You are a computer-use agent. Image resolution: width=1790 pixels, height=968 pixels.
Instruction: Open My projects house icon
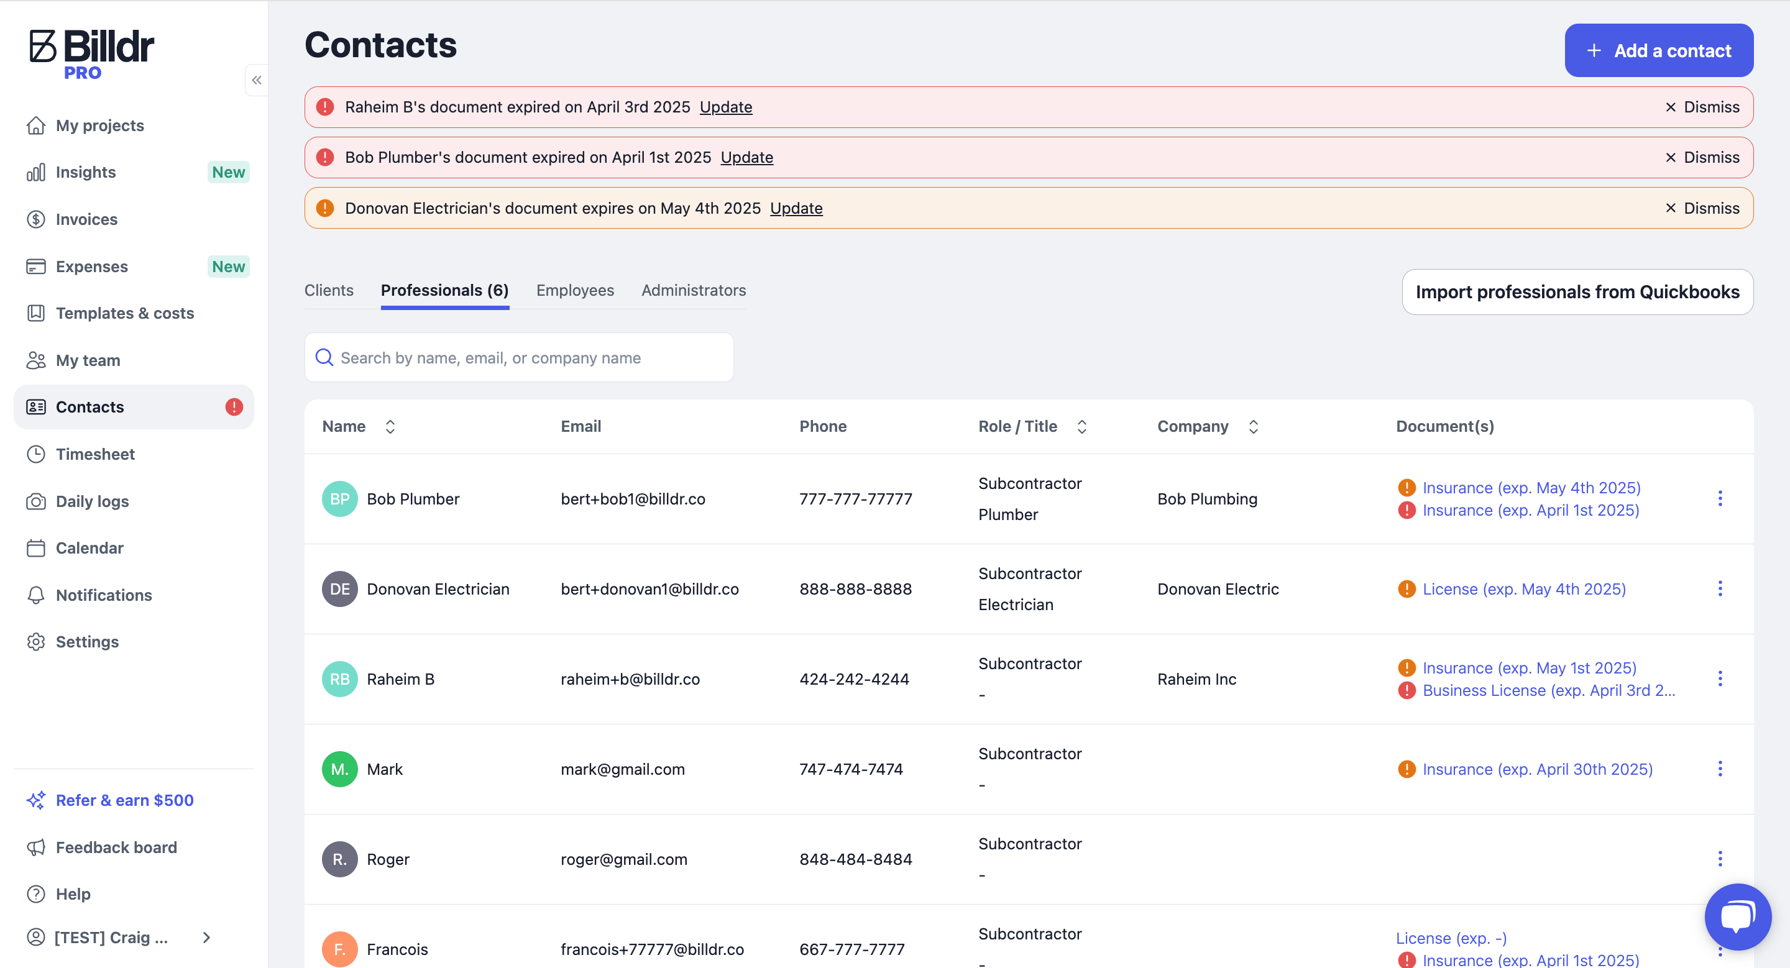(x=36, y=126)
